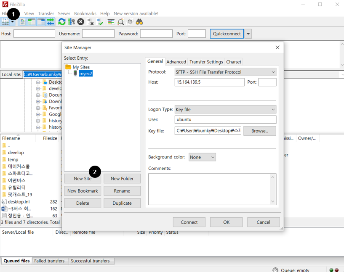Switch to the Successful transfers tab
This screenshot has height=272, width=344.
click(x=90, y=261)
